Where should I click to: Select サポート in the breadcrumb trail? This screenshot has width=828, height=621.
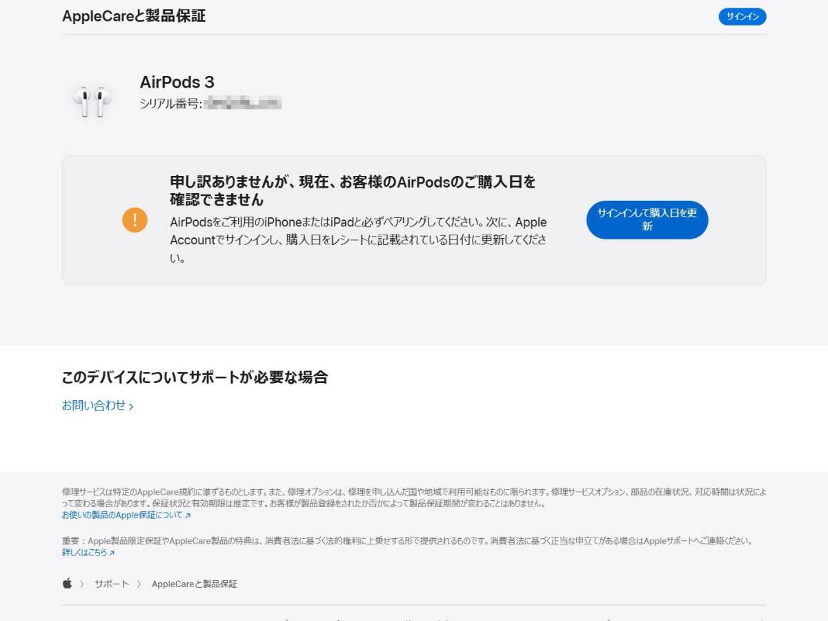pyautogui.click(x=110, y=583)
